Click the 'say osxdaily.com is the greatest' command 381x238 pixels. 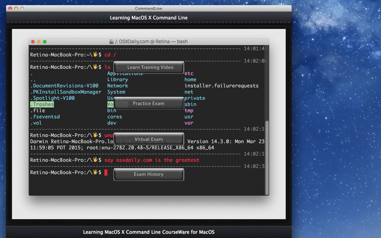152,160
